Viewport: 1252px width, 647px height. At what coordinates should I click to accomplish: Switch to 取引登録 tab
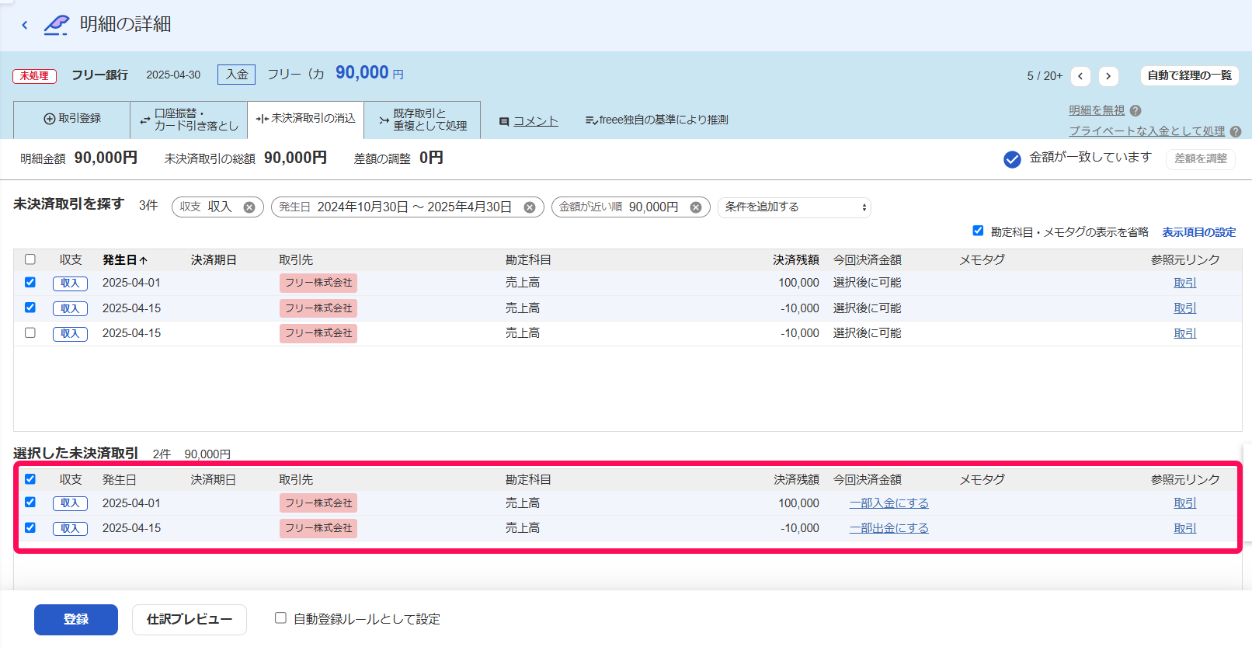[72, 119]
